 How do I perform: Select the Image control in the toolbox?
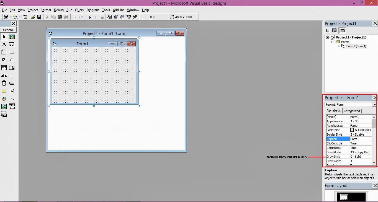click(x=4, y=106)
